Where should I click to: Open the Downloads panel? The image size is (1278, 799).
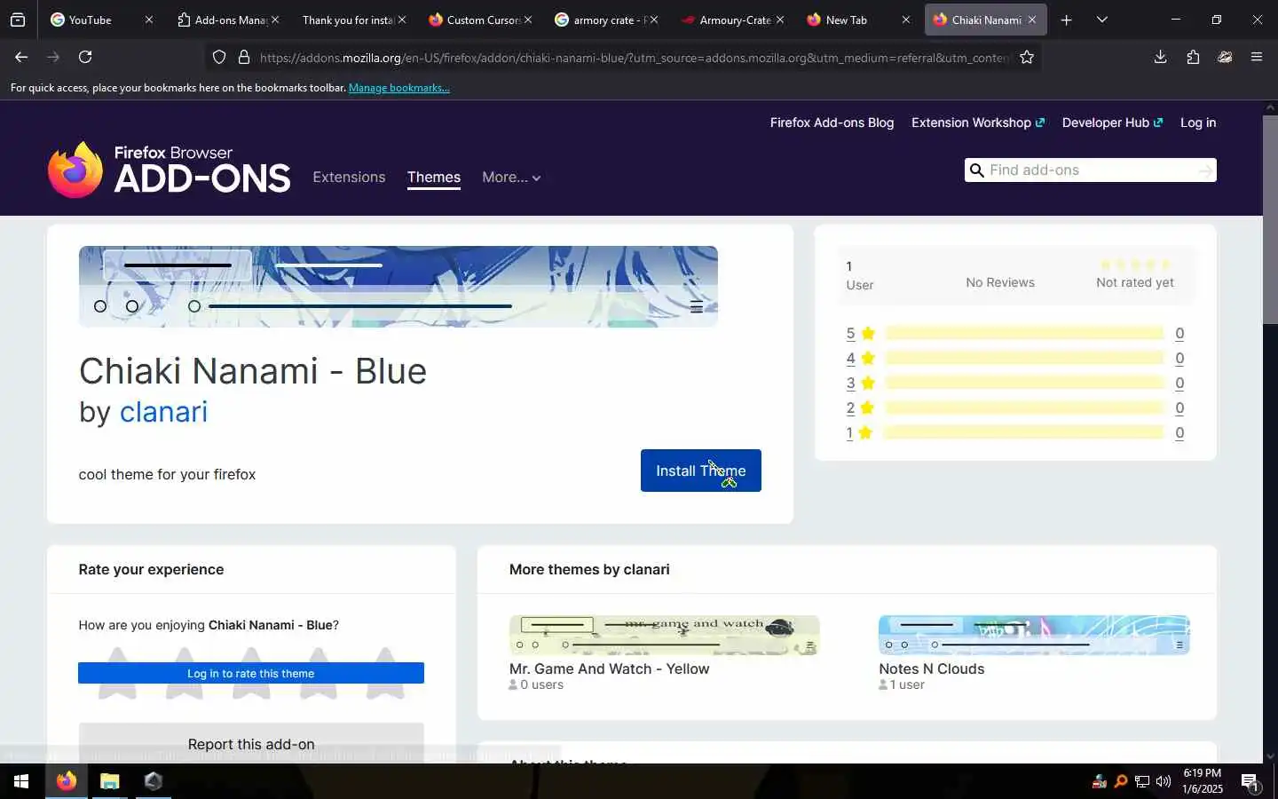click(x=1160, y=57)
